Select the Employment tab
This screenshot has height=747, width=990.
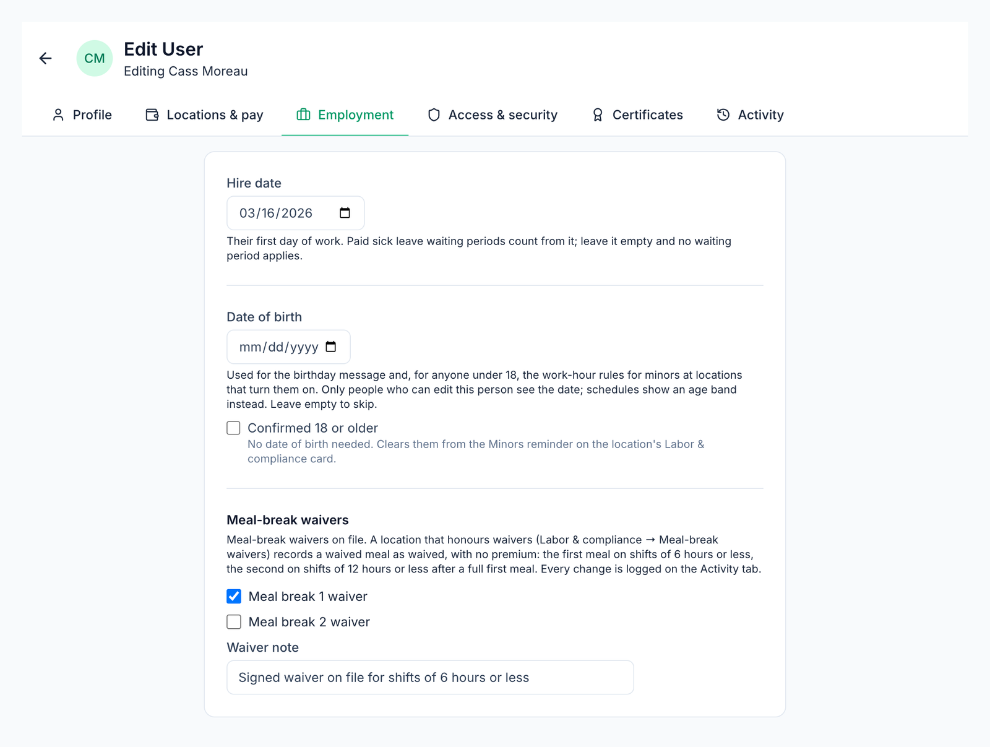pyautogui.click(x=345, y=114)
